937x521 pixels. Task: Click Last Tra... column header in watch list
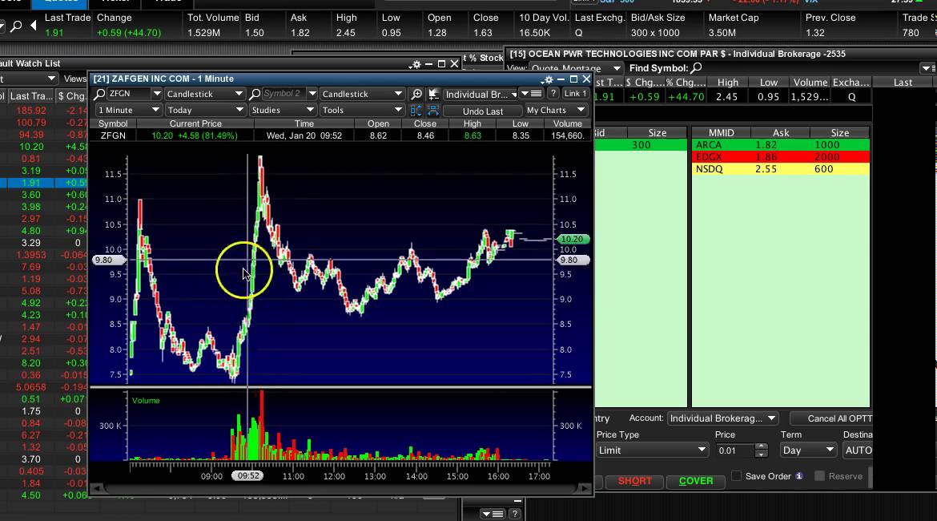pyautogui.click(x=31, y=95)
